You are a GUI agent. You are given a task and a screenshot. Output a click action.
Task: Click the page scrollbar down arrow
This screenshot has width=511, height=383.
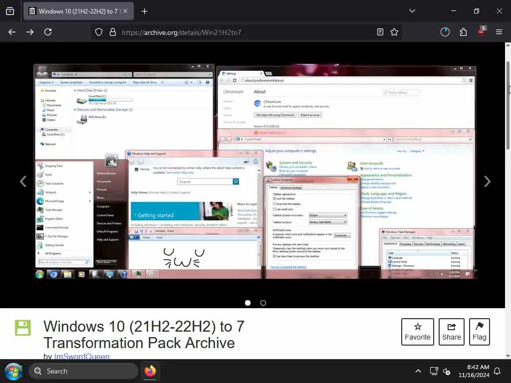coord(508,356)
